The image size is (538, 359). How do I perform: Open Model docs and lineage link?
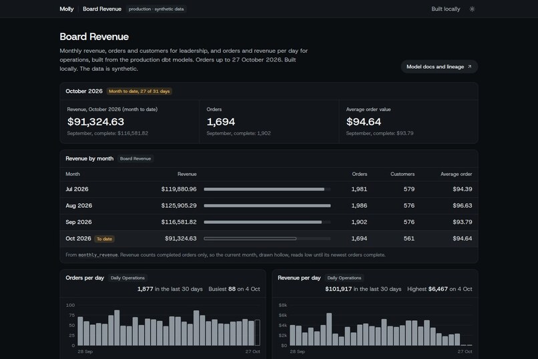point(439,67)
